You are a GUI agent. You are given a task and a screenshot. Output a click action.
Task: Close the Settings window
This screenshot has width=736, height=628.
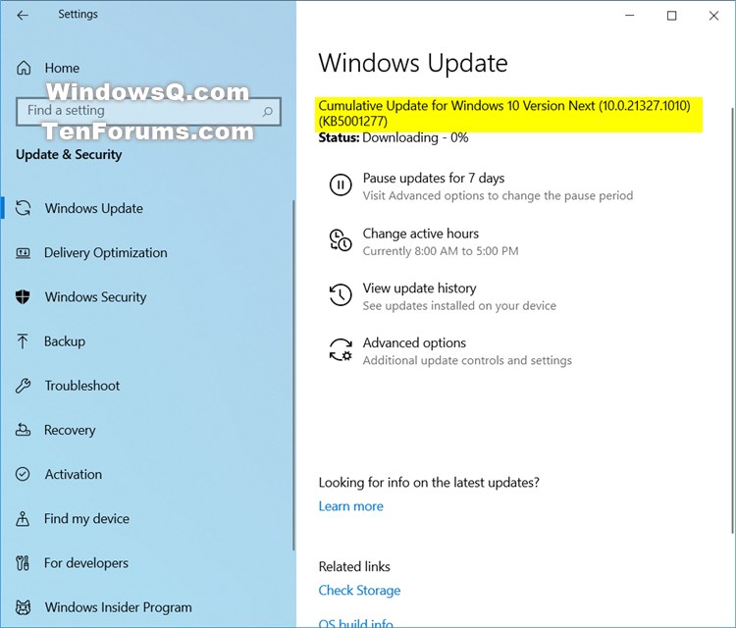(714, 16)
